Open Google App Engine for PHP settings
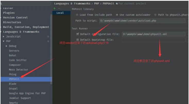This screenshot has height=104, width=189. (x=27, y=93)
